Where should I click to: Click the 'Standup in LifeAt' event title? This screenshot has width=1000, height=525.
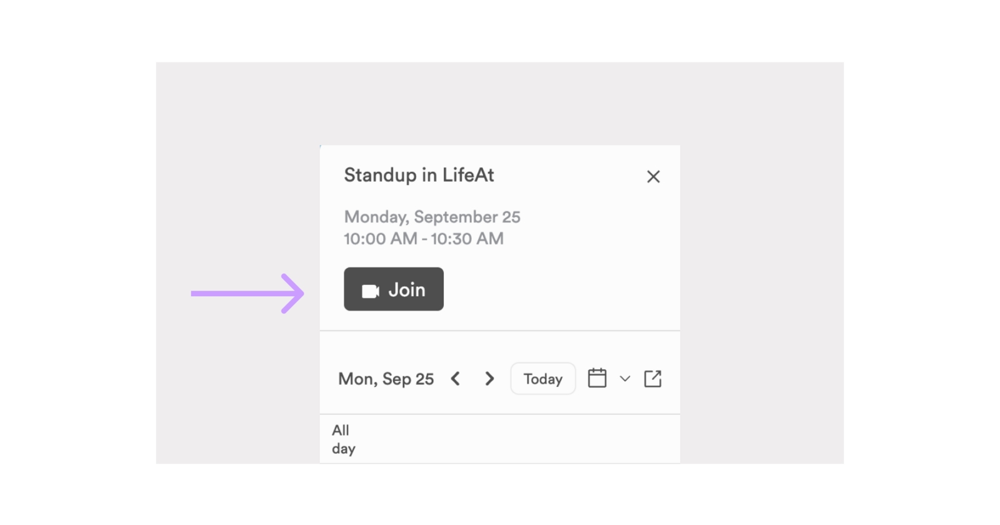419,175
